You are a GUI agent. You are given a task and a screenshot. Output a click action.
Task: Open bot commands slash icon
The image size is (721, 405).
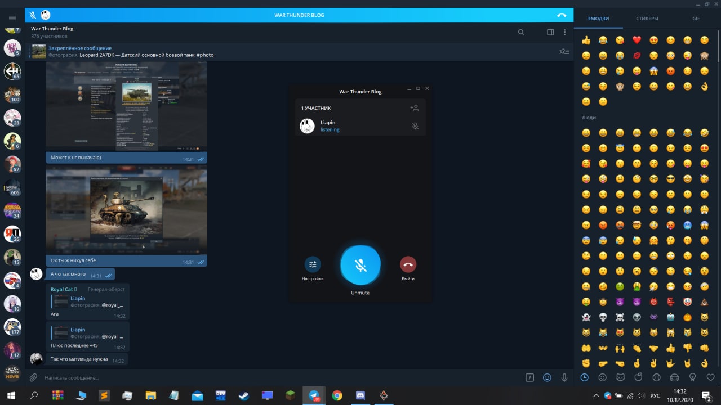[529, 377]
